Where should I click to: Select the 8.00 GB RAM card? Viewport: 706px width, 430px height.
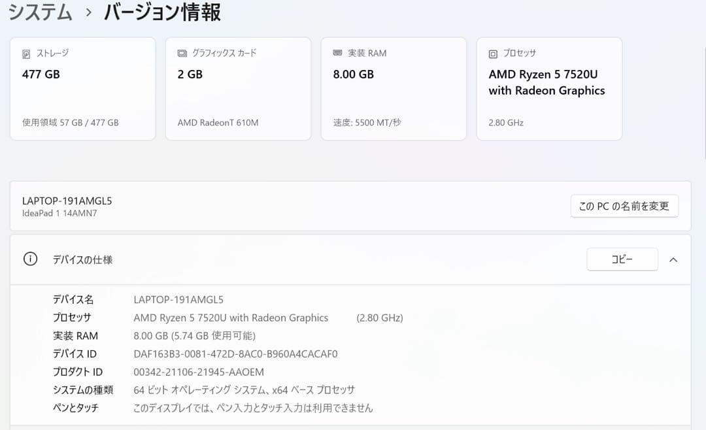coord(394,88)
